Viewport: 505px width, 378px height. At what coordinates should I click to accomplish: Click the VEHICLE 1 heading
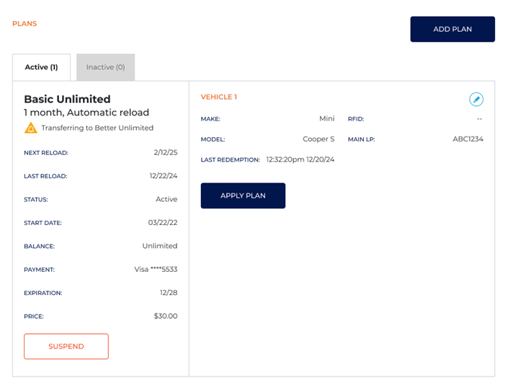tap(218, 97)
